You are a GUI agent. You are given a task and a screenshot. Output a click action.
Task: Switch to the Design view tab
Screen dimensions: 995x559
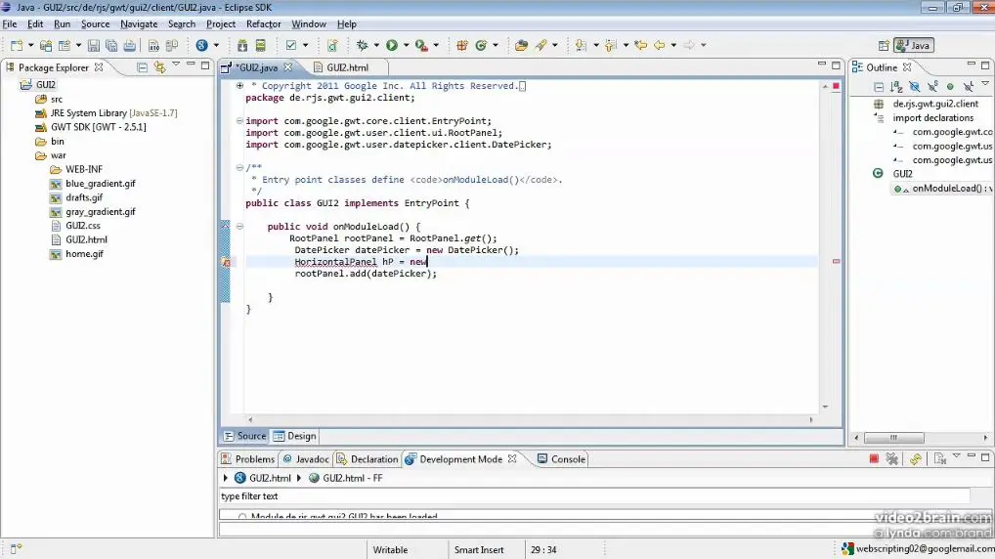[295, 436]
